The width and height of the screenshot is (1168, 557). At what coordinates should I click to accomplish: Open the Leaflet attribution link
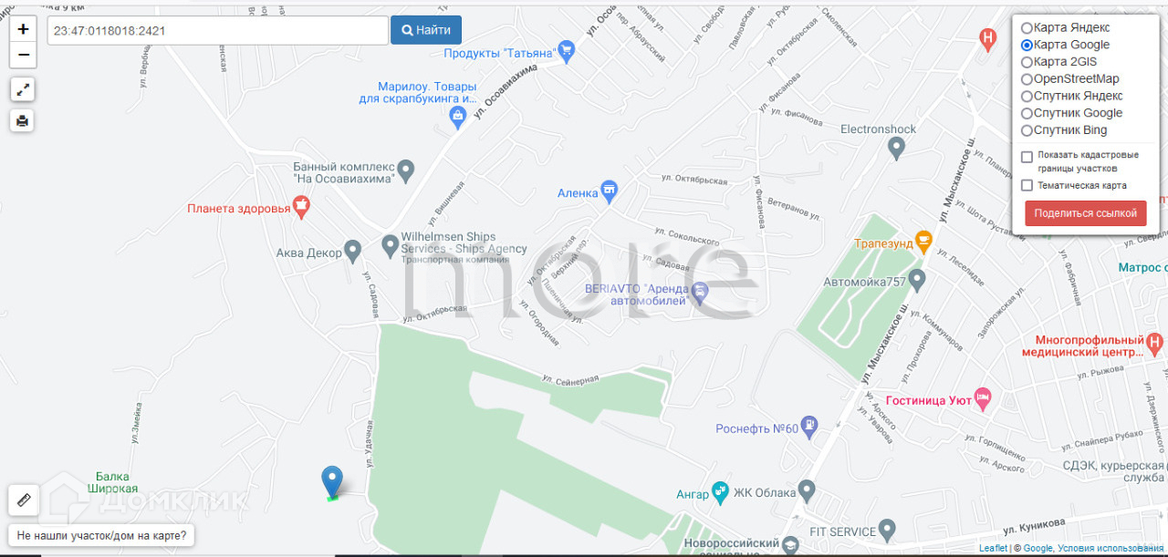993,548
